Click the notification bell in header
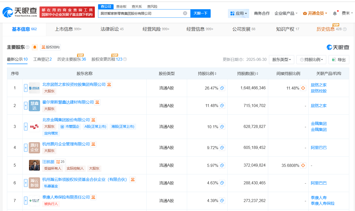Viewport: 355px width, 211px height. pos(334,13)
